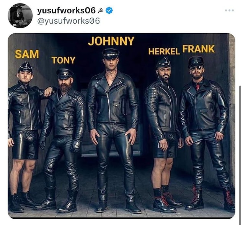
Task: Click the peaked leather cap under JOHNNY
Action: [111, 54]
